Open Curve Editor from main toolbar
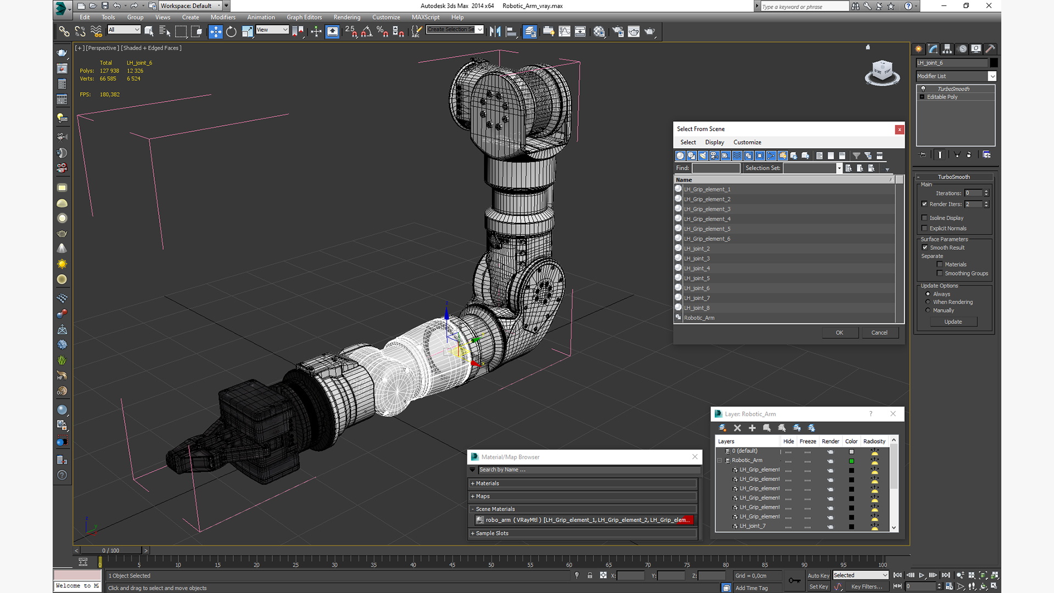Viewport: 1054px width, 593px height. click(564, 32)
